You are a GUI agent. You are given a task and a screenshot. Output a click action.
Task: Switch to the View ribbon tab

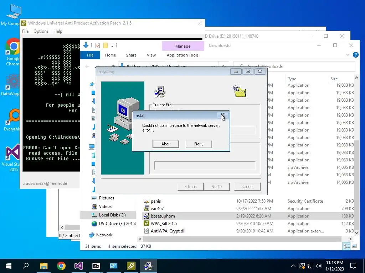click(x=151, y=55)
